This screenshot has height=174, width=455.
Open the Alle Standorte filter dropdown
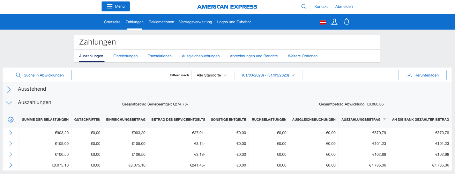[213, 75]
